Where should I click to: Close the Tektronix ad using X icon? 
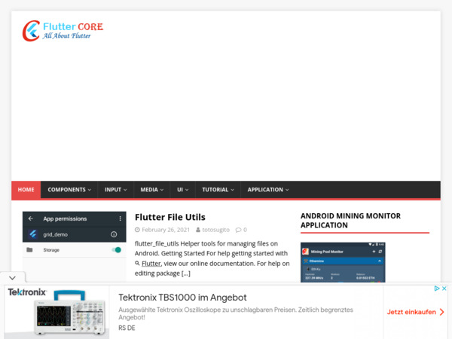pyautogui.click(x=445, y=289)
